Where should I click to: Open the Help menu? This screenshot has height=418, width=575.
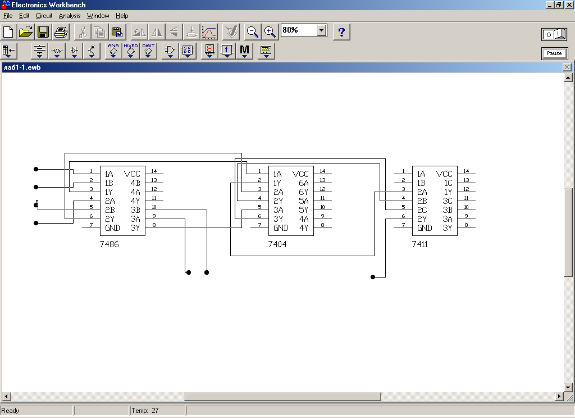[122, 16]
